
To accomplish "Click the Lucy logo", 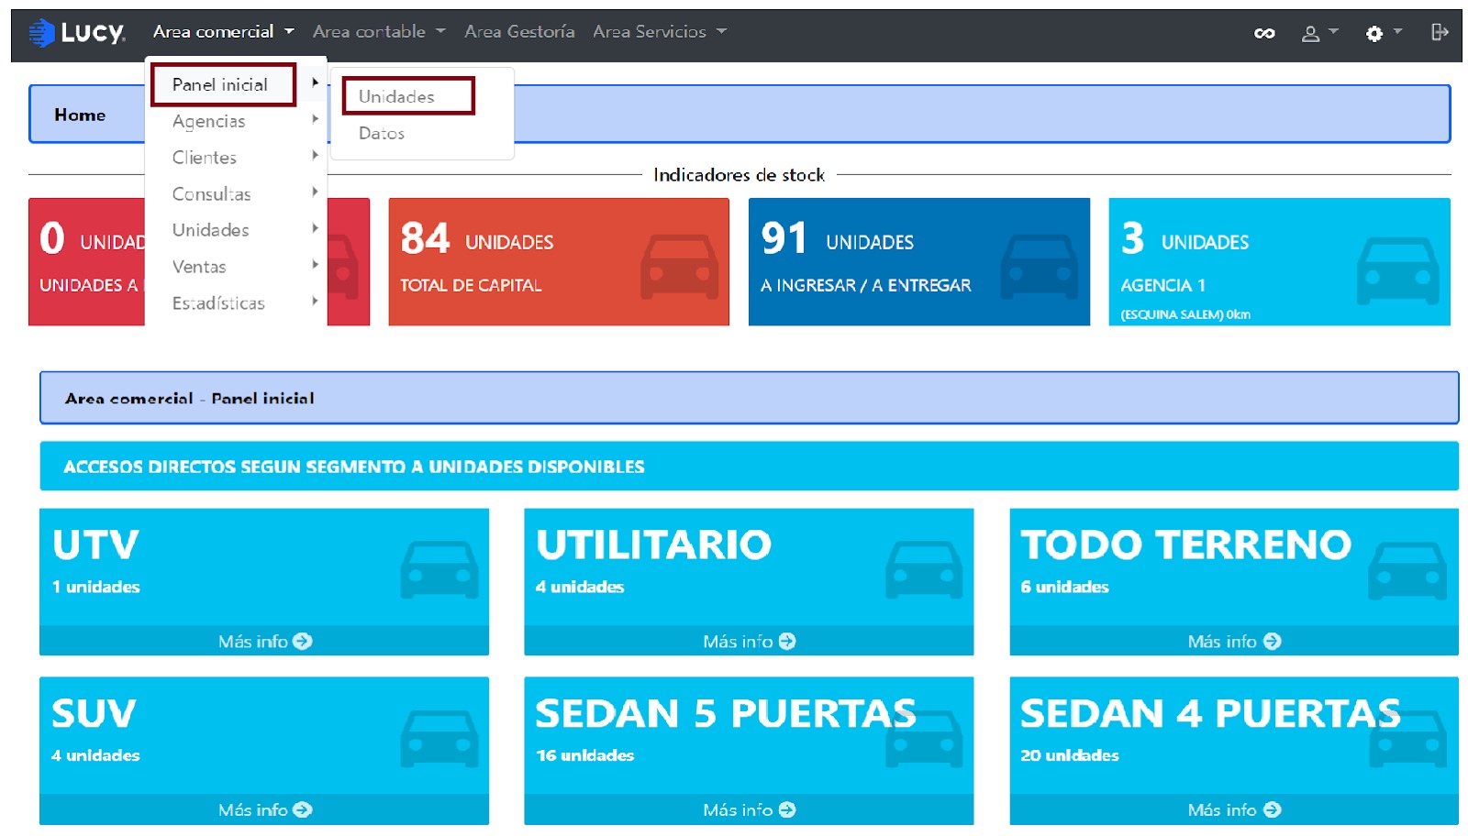I will click(x=76, y=32).
